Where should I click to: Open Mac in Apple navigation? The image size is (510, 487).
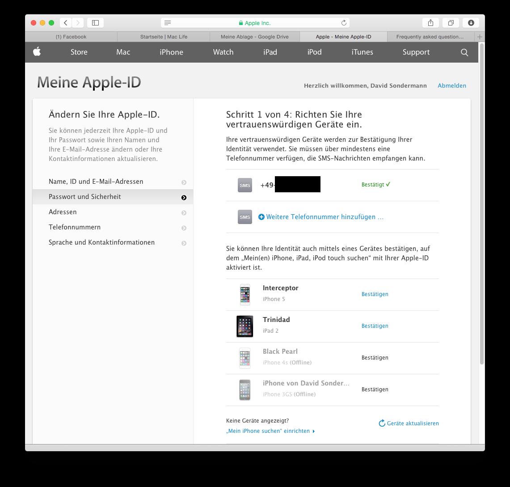[123, 52]
